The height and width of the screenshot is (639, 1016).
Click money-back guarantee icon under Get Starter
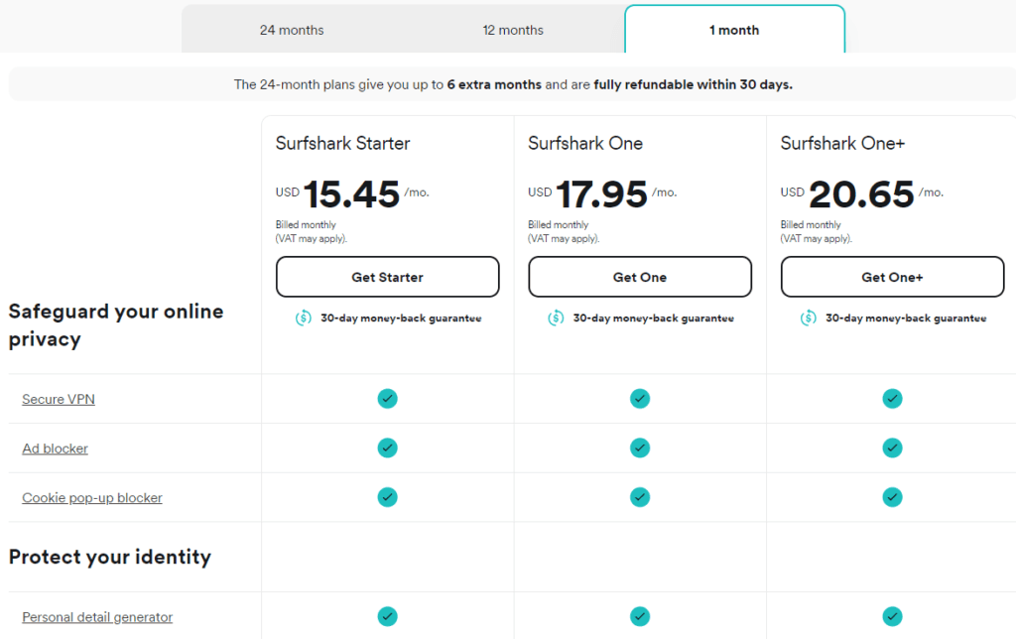(x=304, y=319)
